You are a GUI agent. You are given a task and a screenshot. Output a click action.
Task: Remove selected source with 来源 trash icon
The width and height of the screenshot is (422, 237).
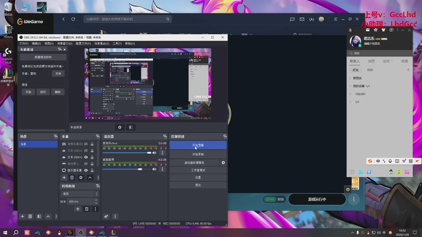pyautogui.click(x=72, y=177)
